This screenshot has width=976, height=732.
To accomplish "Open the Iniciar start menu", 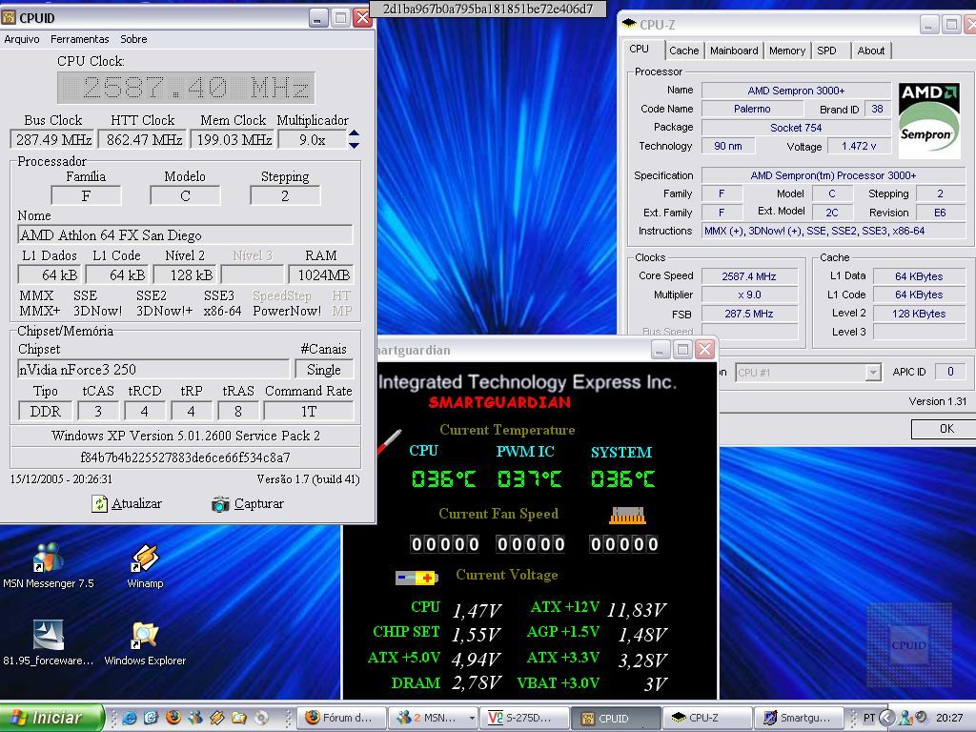I will point(52,718).
